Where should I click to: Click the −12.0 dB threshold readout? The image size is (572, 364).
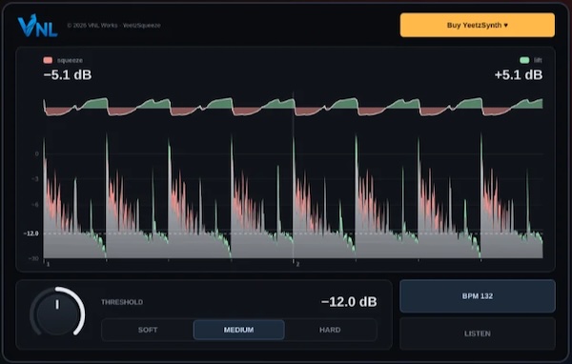coord(349,302)
